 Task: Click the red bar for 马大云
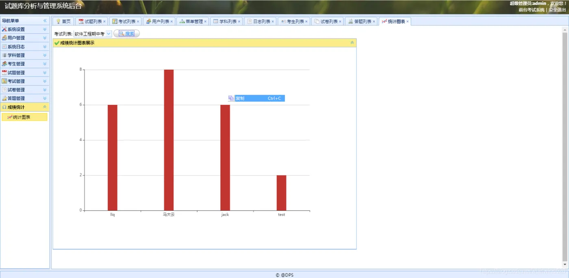point(169,140)
